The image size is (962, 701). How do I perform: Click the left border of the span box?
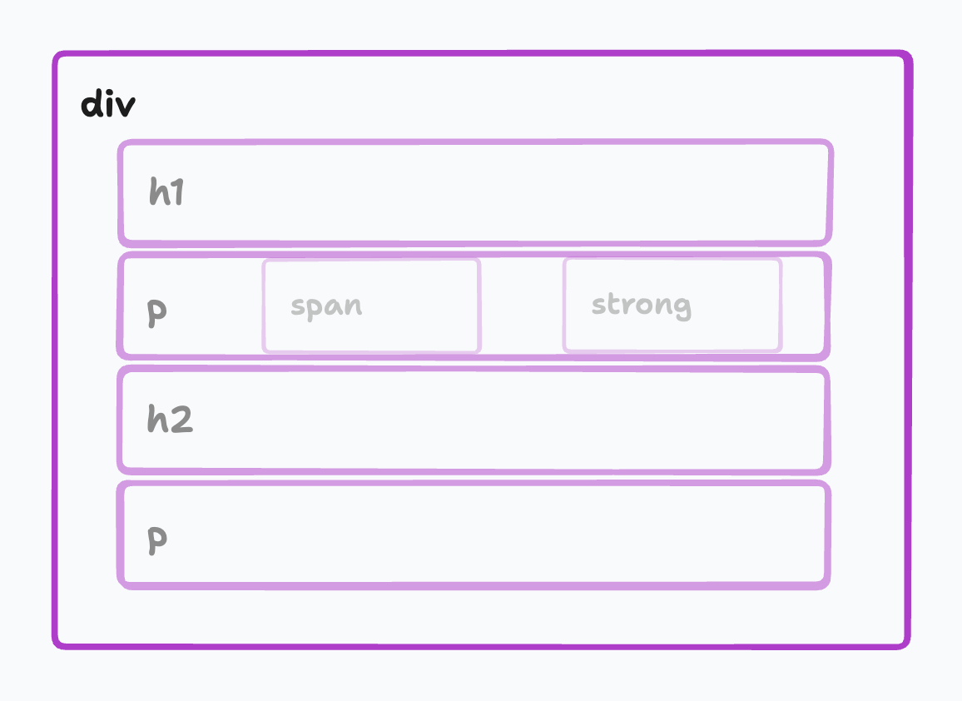265,306
